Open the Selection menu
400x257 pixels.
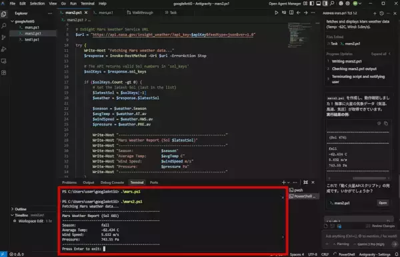(x=37, y=3)
